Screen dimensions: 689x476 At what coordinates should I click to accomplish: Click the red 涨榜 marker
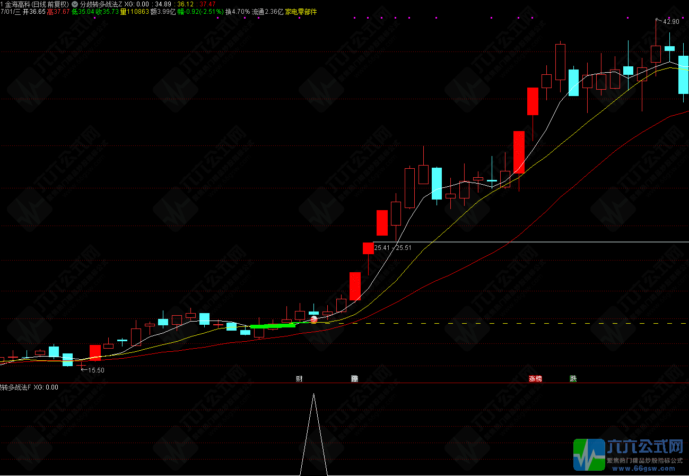(535, 378)
